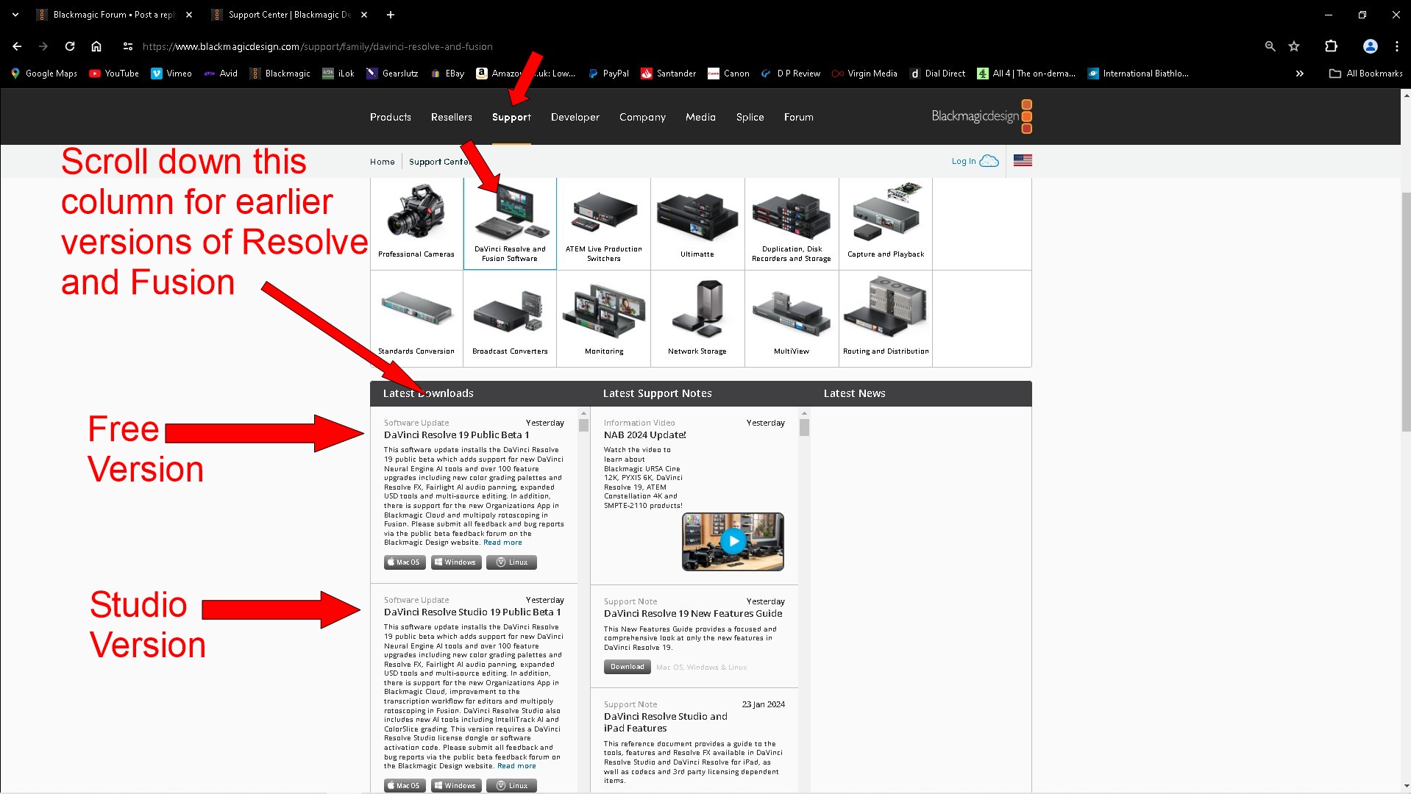1411x794 pixels.
Task: Select DaVinci Resolve and Fusion Software family
Action: (510, 223)
